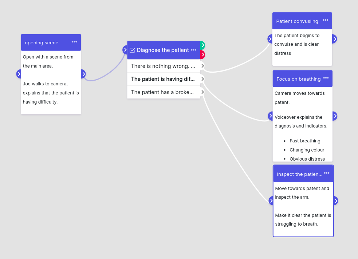The image size is (358, 259).
Task: Select the Diagnose the patient title
Action: click(x=163, y=50)
